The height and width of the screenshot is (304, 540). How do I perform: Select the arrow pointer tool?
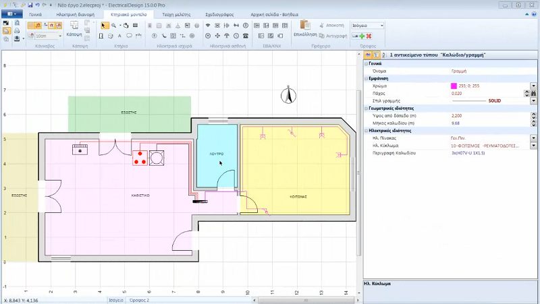pyautogui.click(x=103, y=26)
